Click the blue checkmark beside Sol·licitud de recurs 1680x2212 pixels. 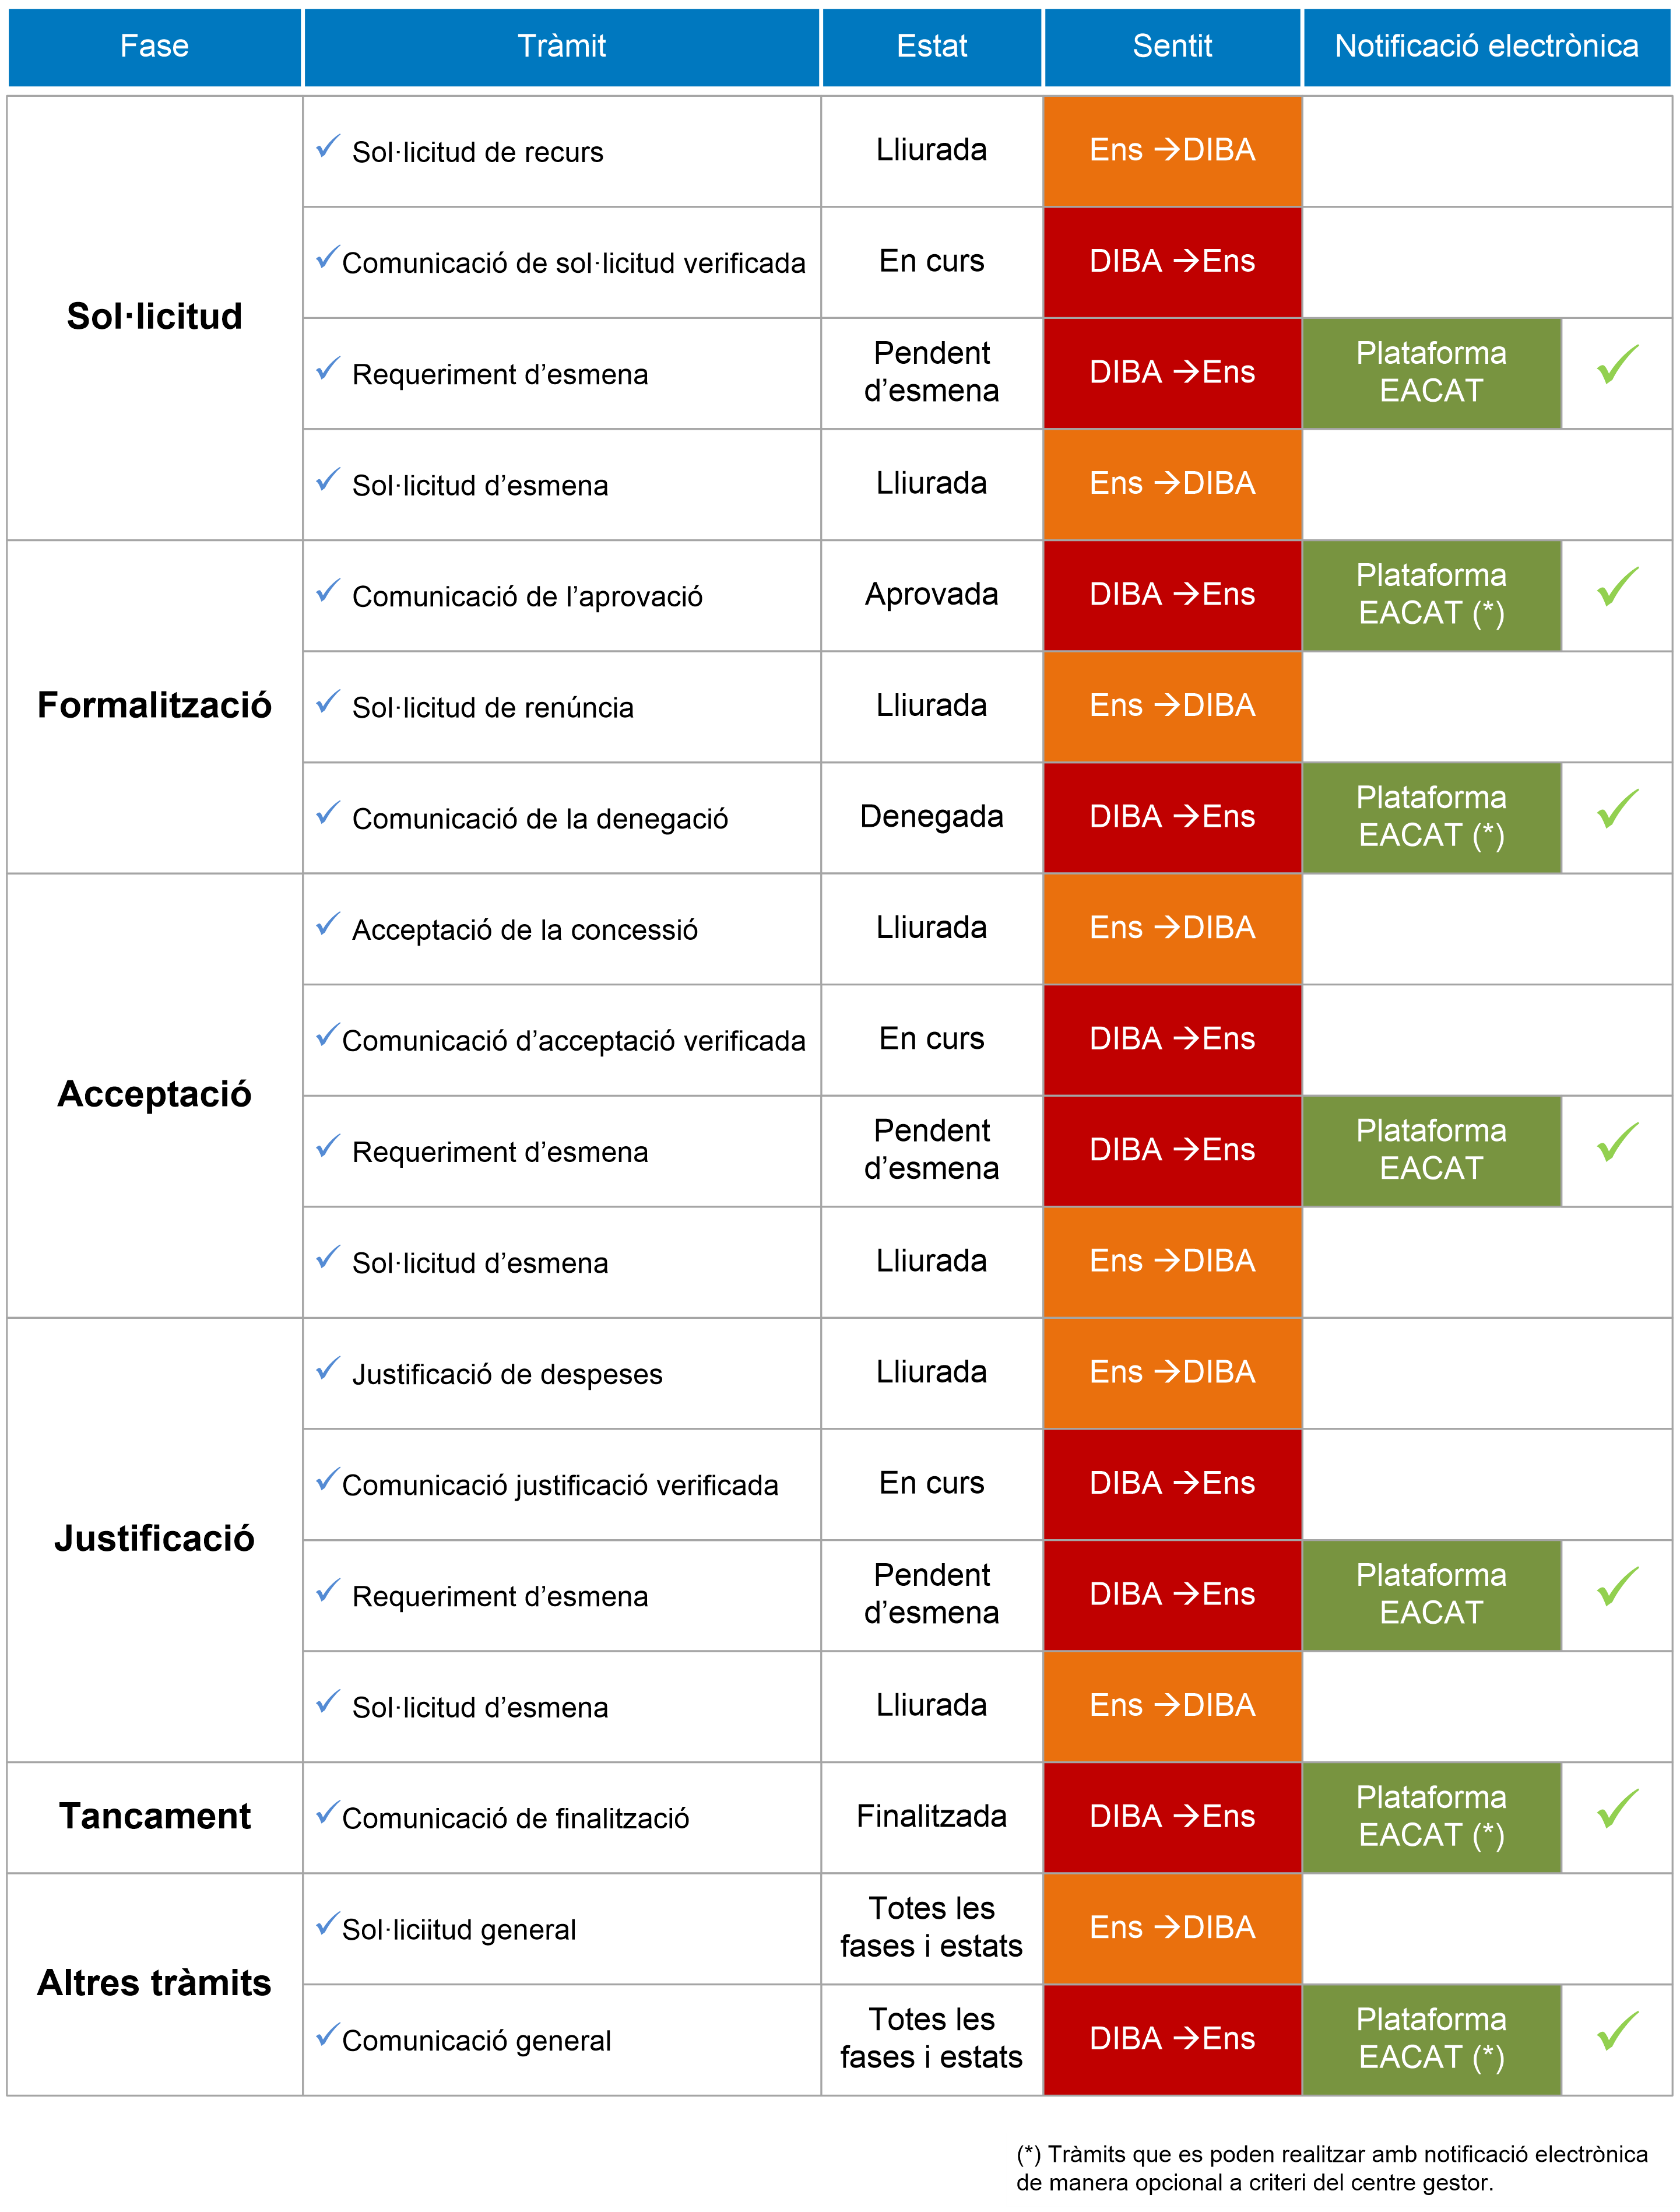coord(328,146)
